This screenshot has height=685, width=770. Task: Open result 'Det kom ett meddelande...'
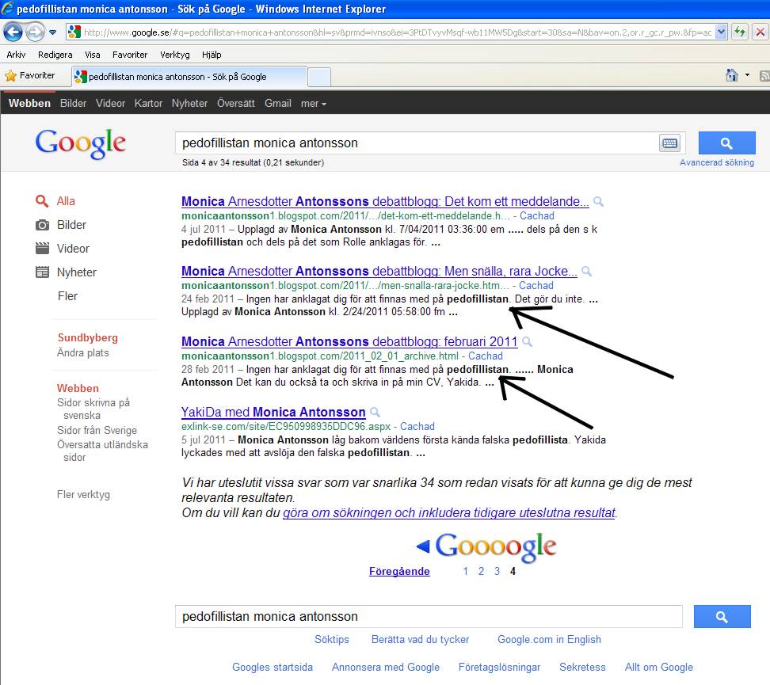385,201
